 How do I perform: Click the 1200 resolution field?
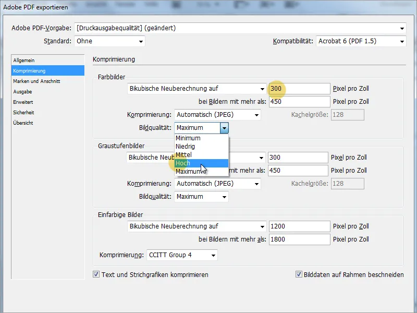click(299, 226)
